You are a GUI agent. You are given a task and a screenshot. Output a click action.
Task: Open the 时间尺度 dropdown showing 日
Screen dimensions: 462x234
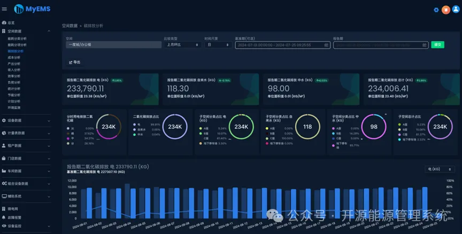(x=218, y=45)
